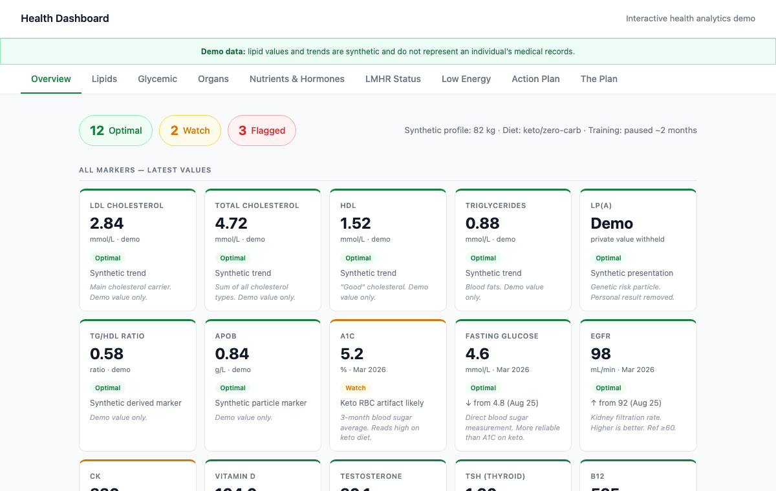Click the CK card header
This screenshot has width=776, height=491.
coord(95,476)
